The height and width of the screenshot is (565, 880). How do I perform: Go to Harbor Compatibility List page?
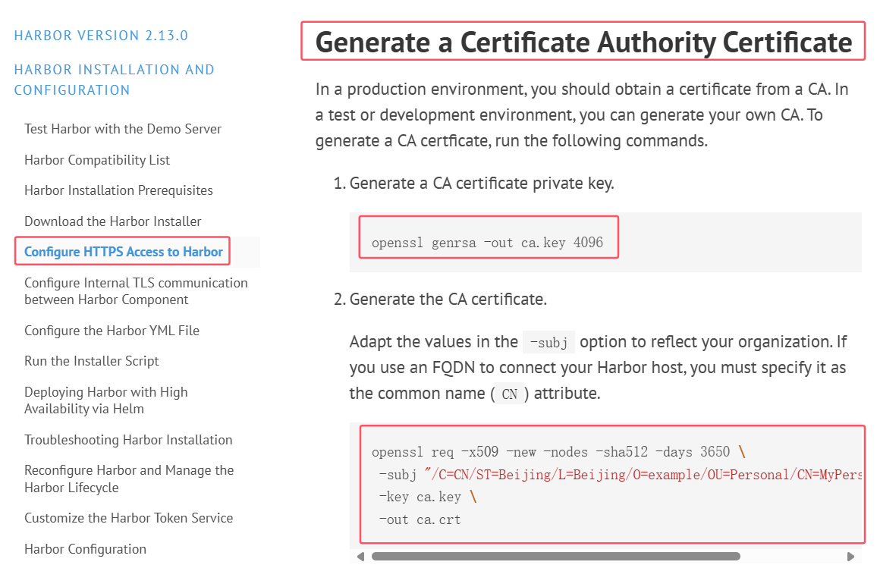pyautogui.click(x=97, y=160)
